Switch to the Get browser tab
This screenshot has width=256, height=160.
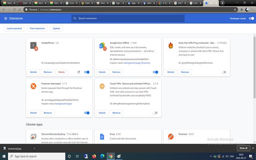180,3
